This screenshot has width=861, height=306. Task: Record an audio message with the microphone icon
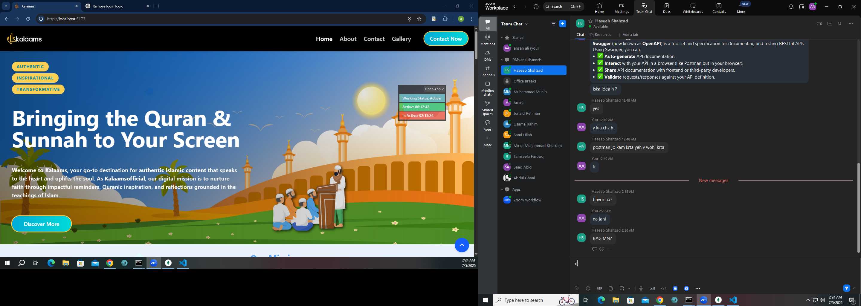tap(641, 288)
